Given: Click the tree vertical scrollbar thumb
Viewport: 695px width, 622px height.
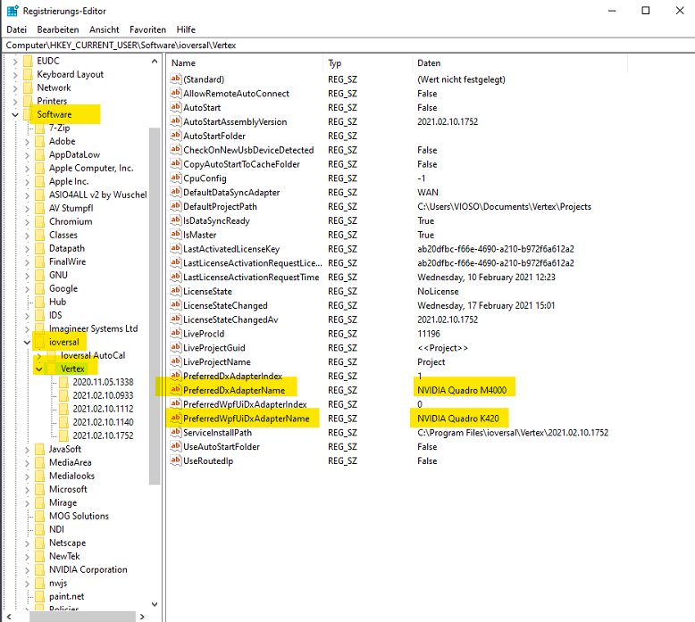Looking at the screenshot, I should point(155,306).
